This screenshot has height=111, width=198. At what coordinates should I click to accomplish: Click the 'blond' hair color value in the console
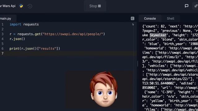pyautogui.click(x=167, y=39)
